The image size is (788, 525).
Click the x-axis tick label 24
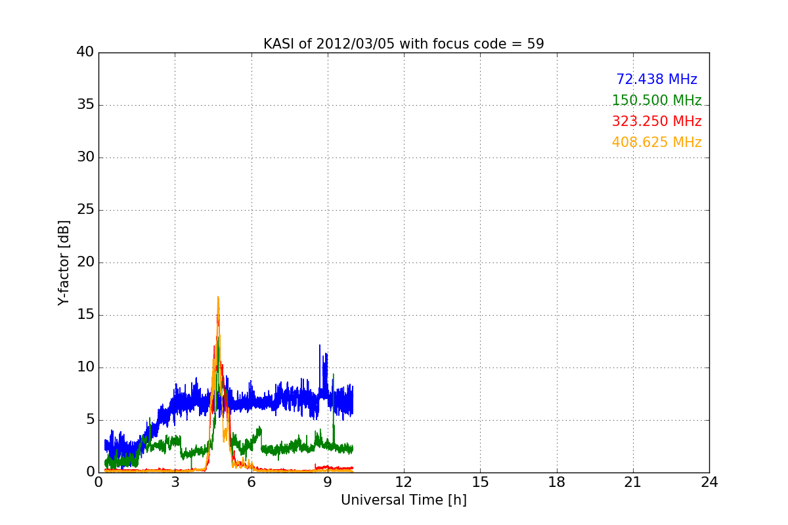[x=709, y=482]
